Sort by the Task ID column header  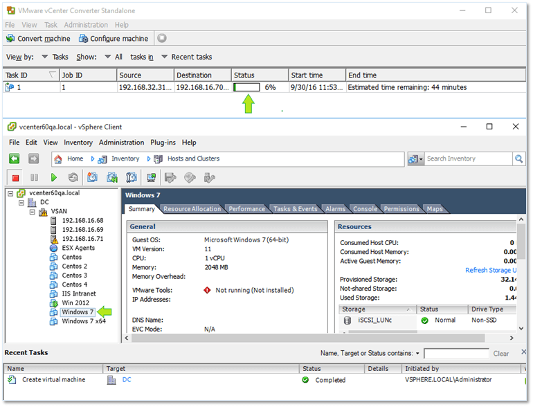coord(30,75)
